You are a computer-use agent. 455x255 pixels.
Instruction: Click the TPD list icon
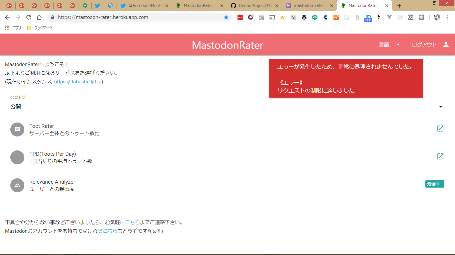(17, 157)
